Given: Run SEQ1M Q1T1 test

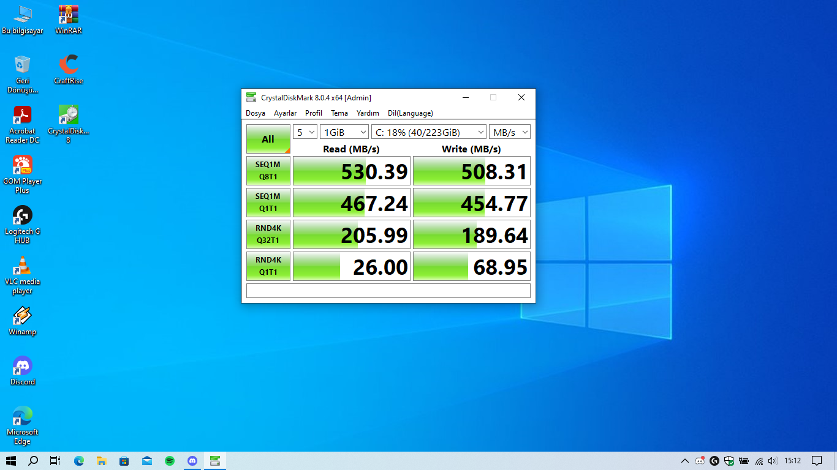Looking at the screenshot, I should tap(268, 203).
